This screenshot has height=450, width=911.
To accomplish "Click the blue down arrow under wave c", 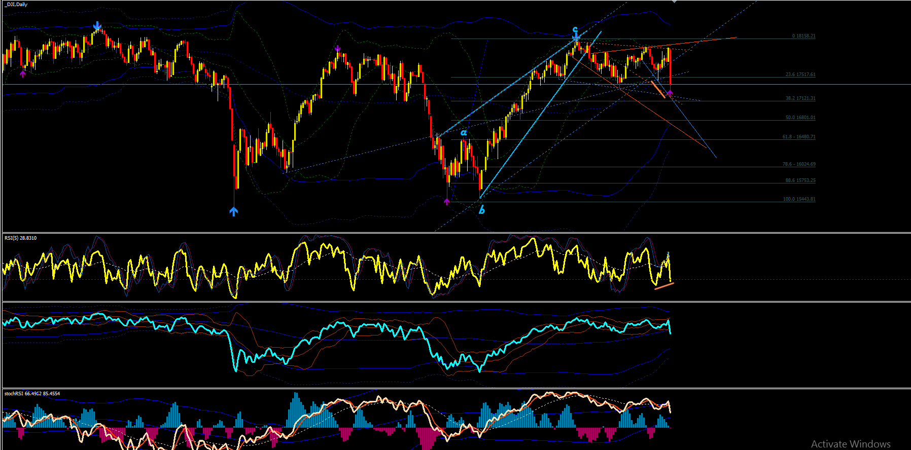I will click(576, 37).
